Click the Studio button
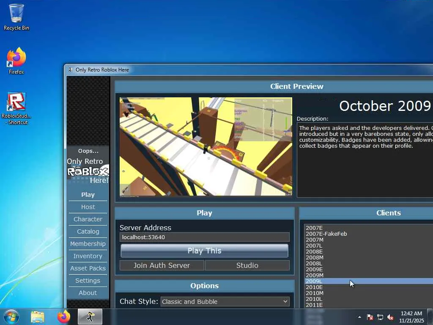The width and height of the screenshot is (433, 325). [247, 265]
